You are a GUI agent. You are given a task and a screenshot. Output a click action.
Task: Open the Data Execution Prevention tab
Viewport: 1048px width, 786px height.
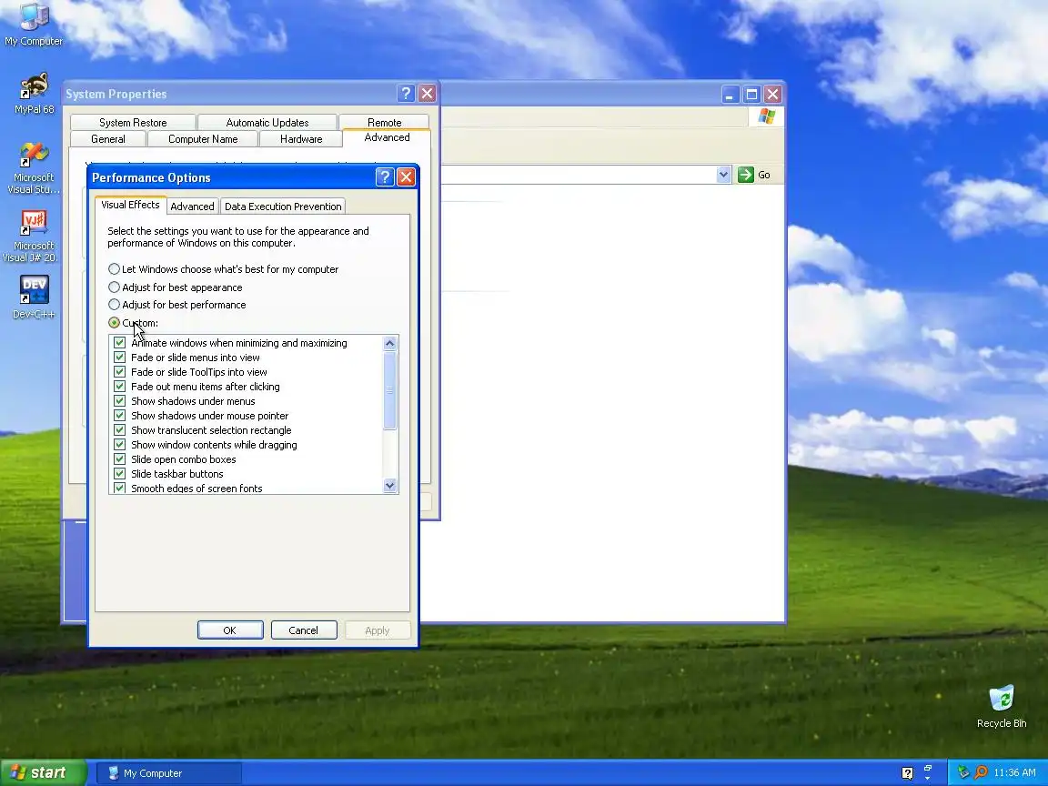tap(283, 207)
